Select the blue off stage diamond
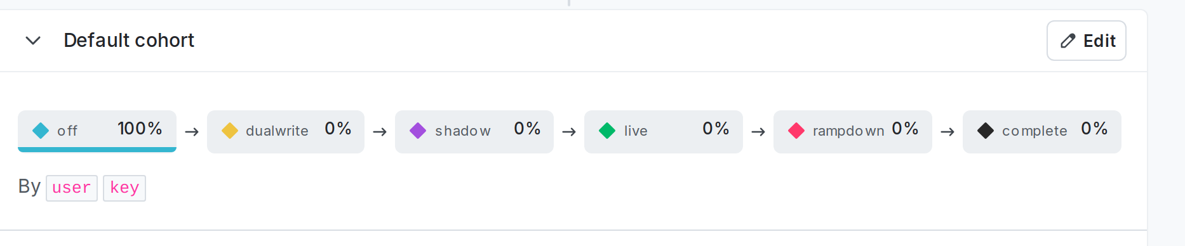1185x246 pixels. tap(41, 131)
